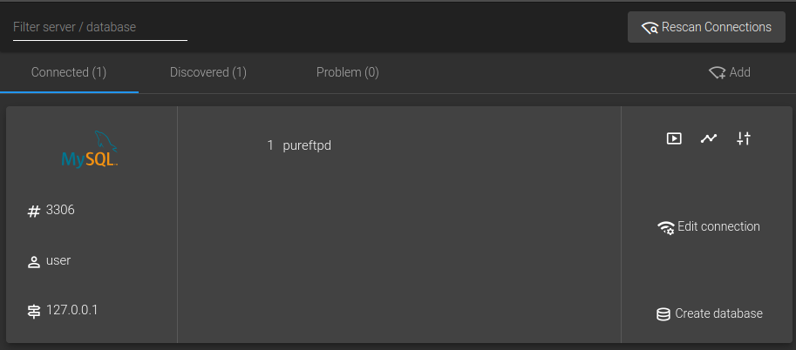Viewport: 796px width, 350px height.
Task: Click the wifi gear icon beside Edit connection
Action: pyautogui.click(x=665, y=227)
